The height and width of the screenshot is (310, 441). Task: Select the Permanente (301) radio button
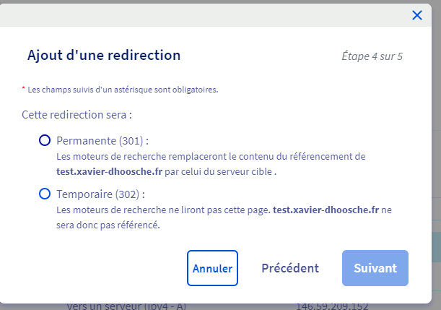click(x=45, y=140)
